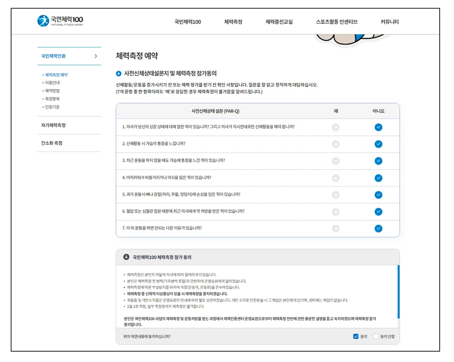Select 국민체력인증 sidebar heading
The image size is (454, 362).
(x=53, y=56)
